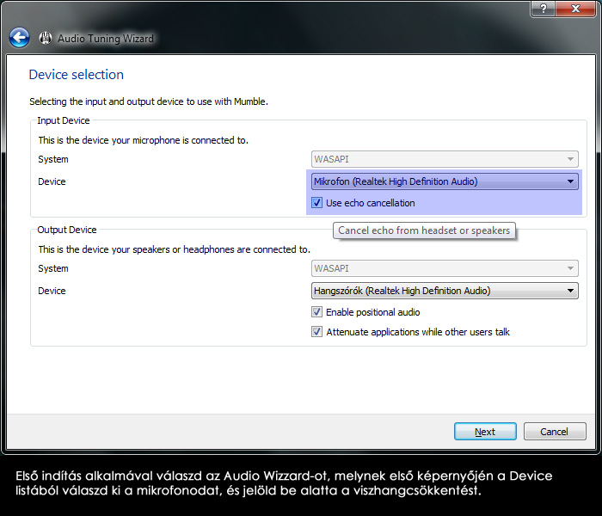The height and width of the screenshot is (516, 602).
Task: Click the Input Device group label
Action: (64, 120)
